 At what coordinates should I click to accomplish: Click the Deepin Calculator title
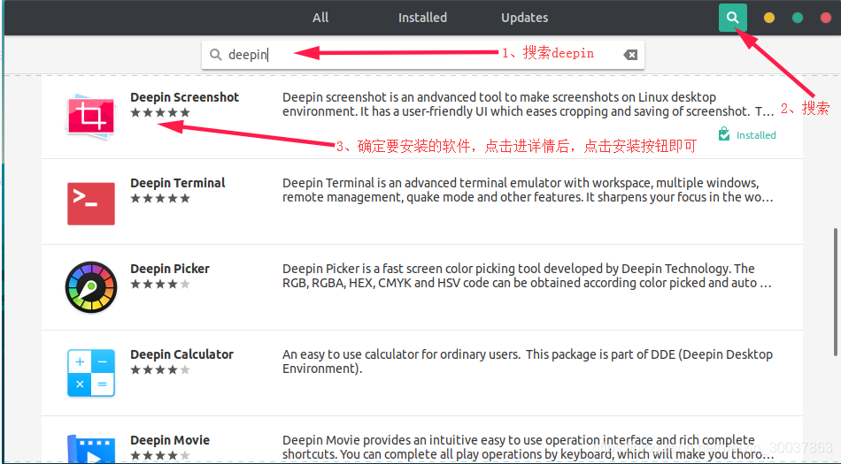[181, 354]
